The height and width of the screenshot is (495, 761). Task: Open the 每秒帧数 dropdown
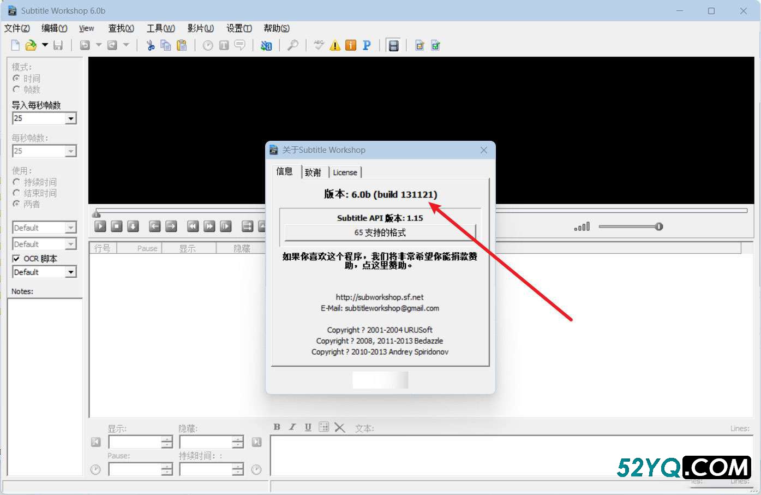pos(71,151)
